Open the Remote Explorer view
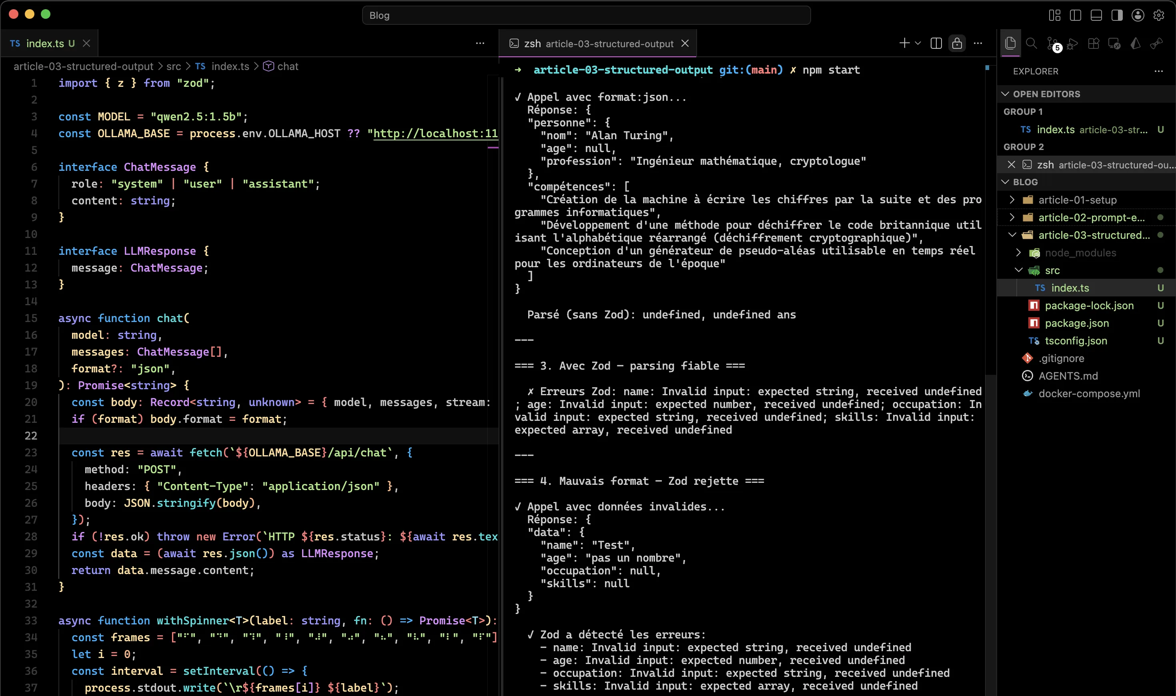 click(x=1114, y=44)
